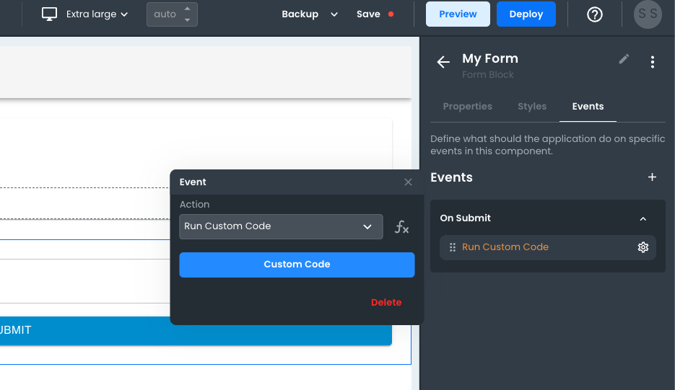Click the pencil icon to rename My Form
Image resolution: width=675 pixels, height=390 pixels.
click(x=624, y=59)
